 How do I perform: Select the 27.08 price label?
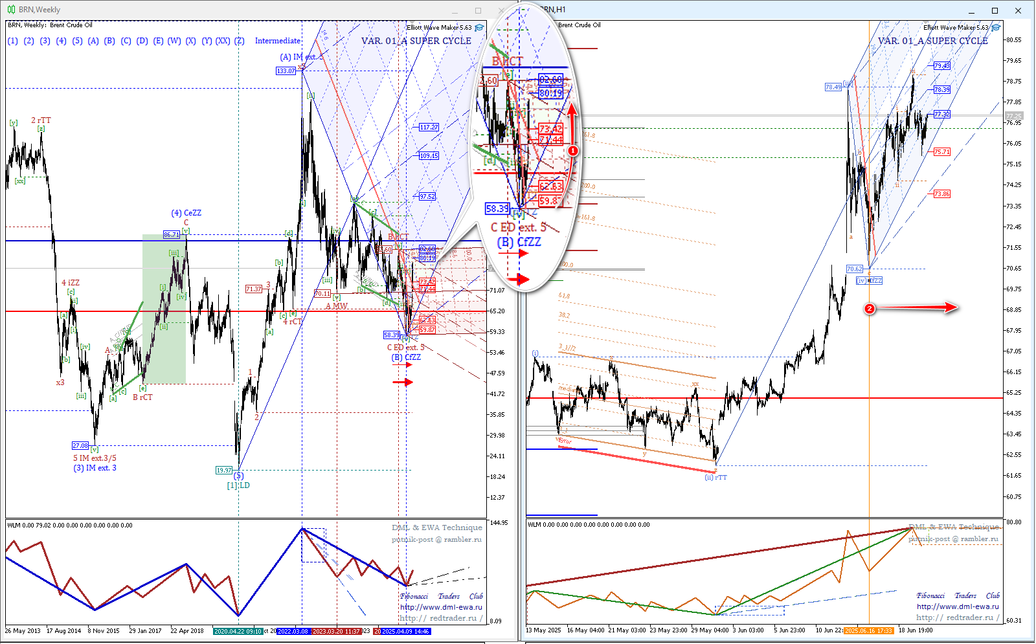click(80, 446)
